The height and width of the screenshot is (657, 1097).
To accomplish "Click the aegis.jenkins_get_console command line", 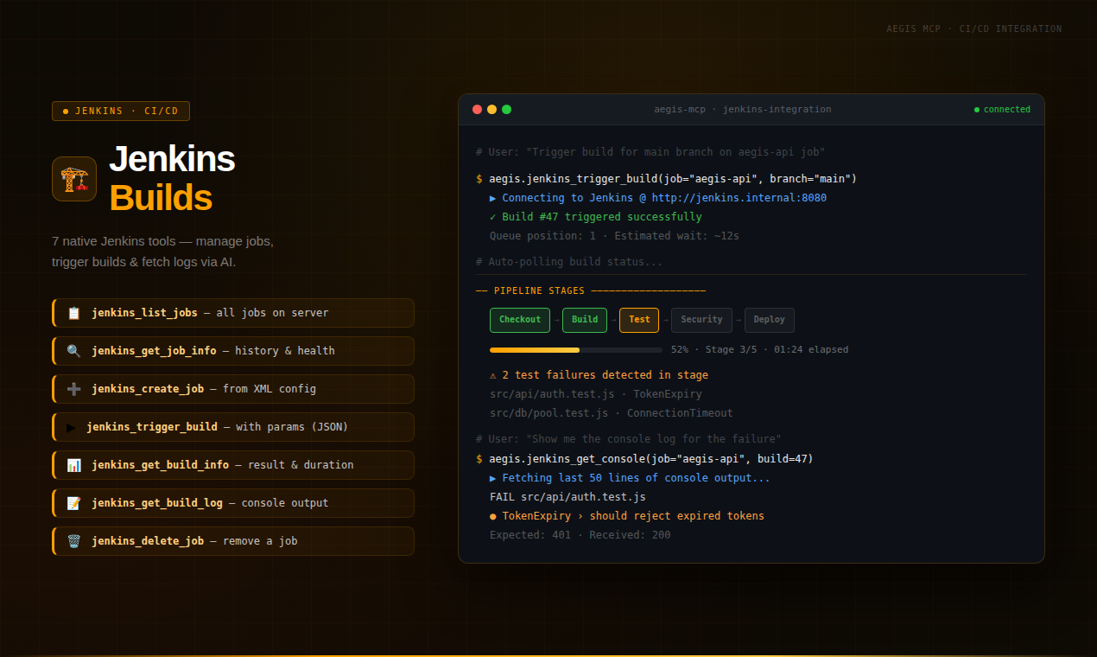I will point(644,459).
